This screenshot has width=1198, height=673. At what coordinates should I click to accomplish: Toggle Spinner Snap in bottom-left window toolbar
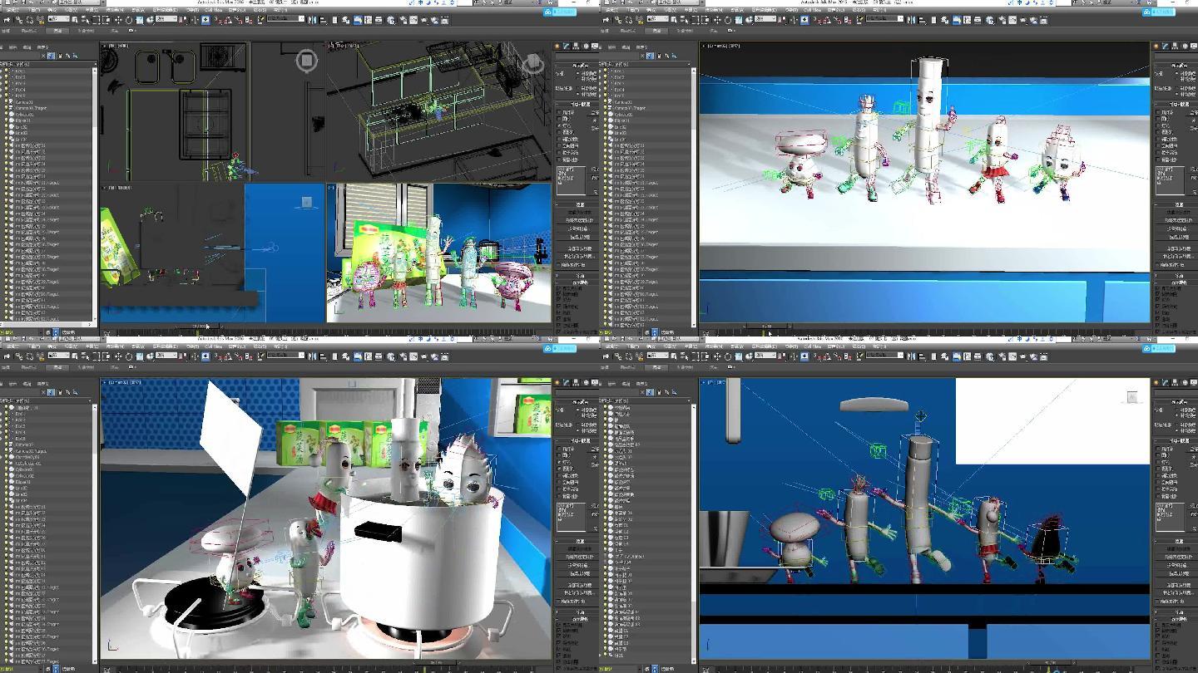tap(249, 356)
